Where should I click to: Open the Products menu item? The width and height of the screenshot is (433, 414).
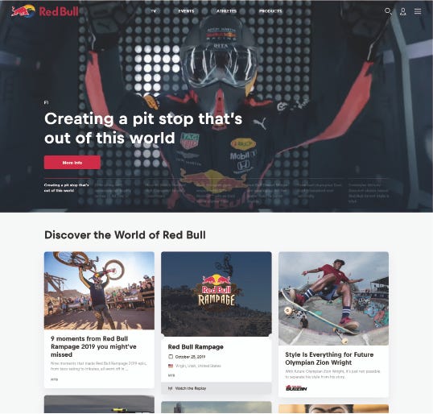click(x=270, y=11)
